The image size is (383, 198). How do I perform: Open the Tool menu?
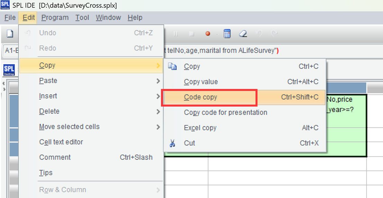tap(82, 18)
